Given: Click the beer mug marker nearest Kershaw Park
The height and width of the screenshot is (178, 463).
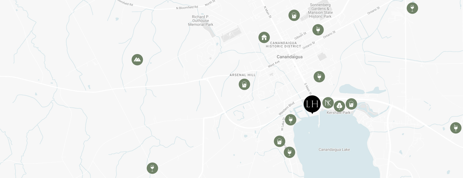Looking at the screenshot, I should [x=351, y=104].
